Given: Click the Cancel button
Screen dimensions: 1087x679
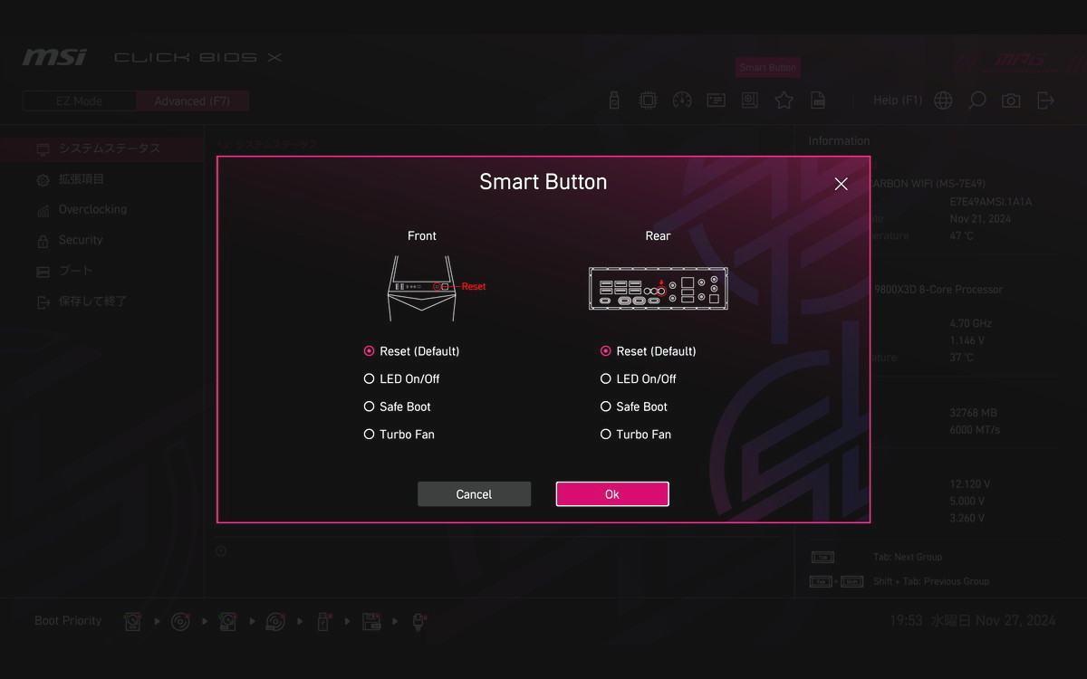Looking at the screenshot, I should pos(474,494).
